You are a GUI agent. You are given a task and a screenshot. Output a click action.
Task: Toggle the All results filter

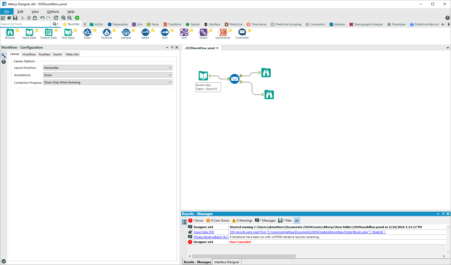click(297, 221)
